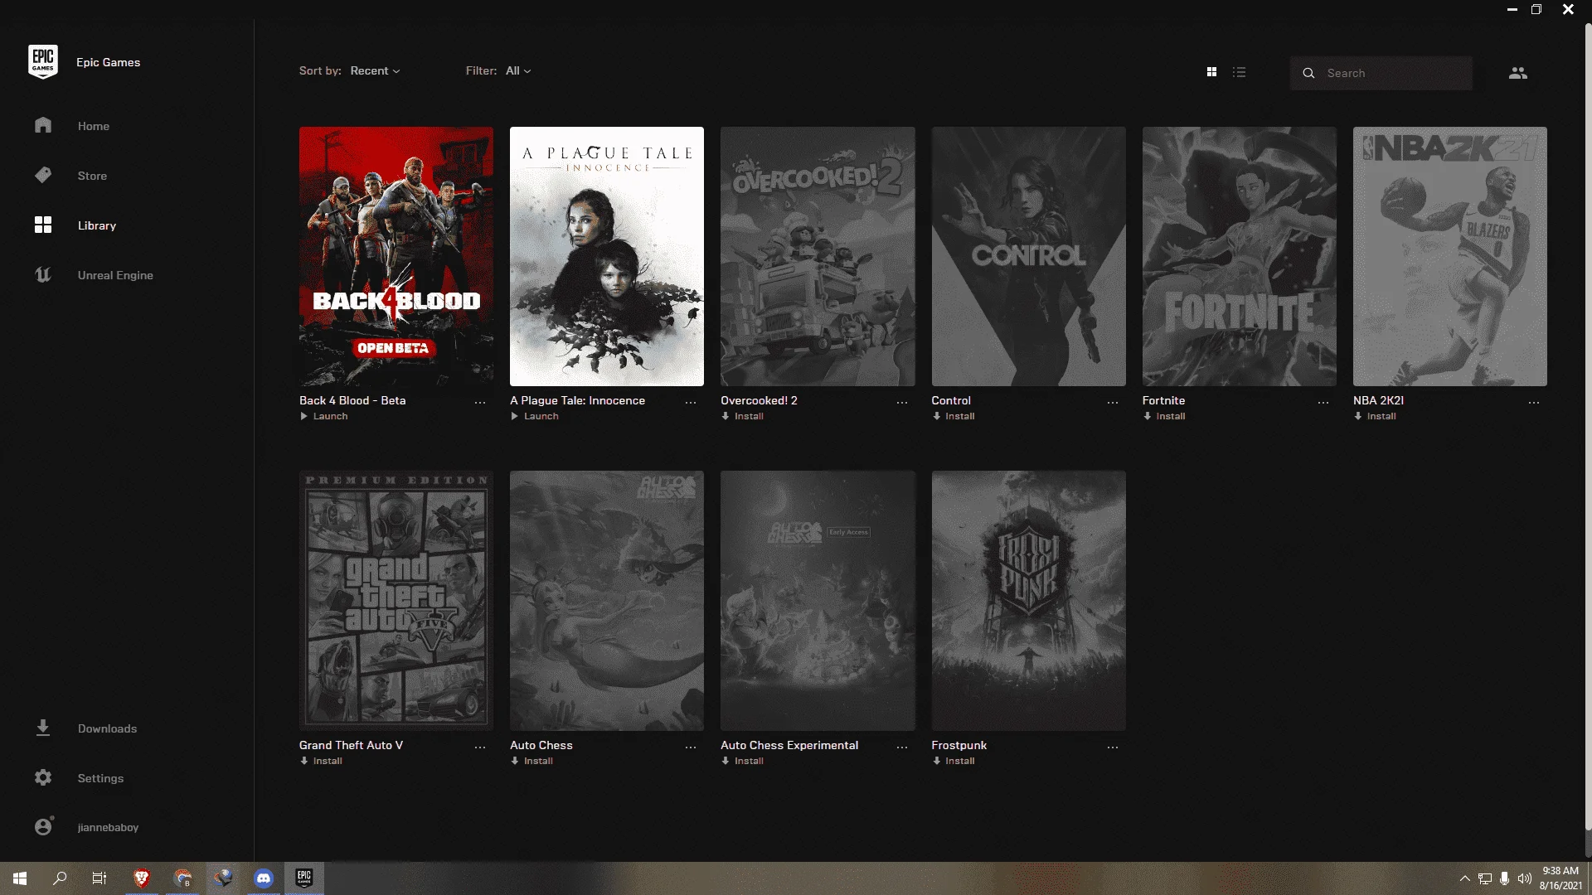1592x895 pixels.
Task: Open the Settings gear icon
Action: pos(43,777)
